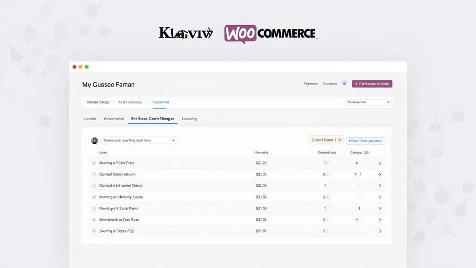Open the product selection dropdown next to the avatar

(x=139, y=140)
